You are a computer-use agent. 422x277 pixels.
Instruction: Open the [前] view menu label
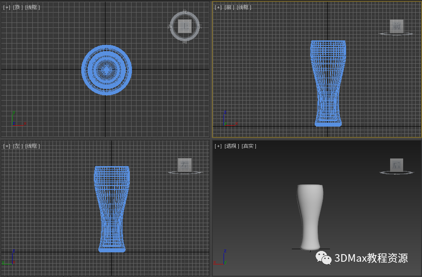(x=229, y=7)
